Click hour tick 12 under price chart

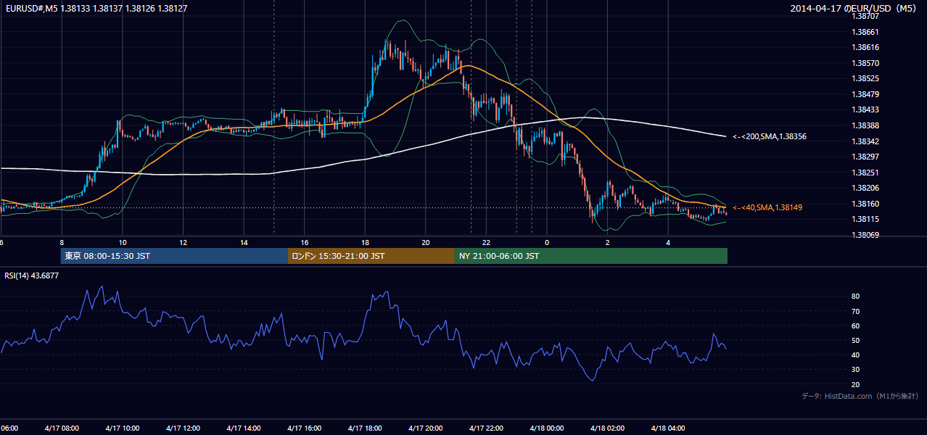click(184, 243)
